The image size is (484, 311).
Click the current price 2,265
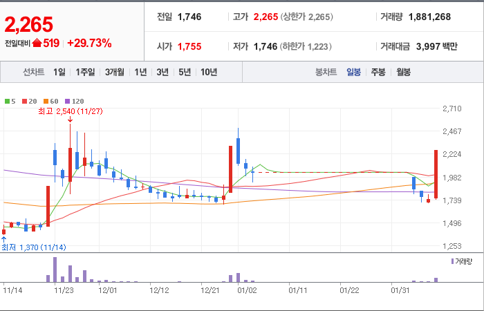pyautogui.click(x=29, y=24)
